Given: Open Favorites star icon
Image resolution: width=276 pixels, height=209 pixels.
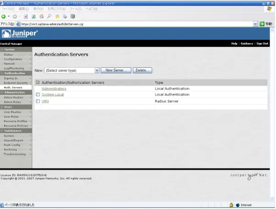Looking at the screenshot, I should (x=57, y=17).
